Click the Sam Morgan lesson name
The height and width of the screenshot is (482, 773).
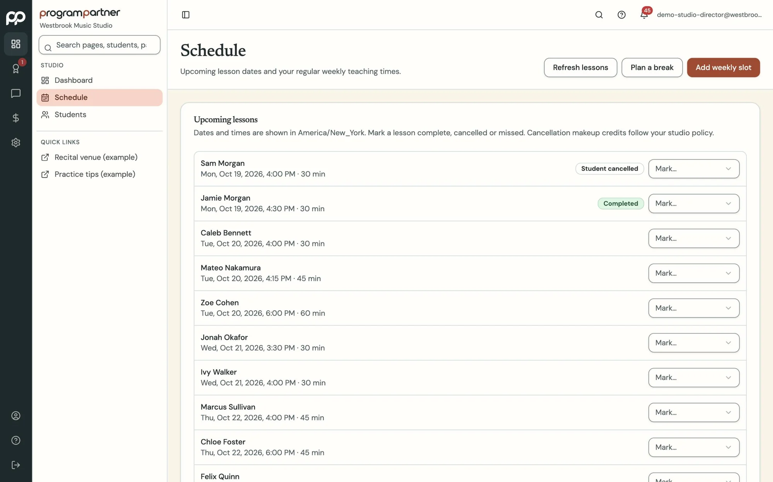click(x=223, y=163)
